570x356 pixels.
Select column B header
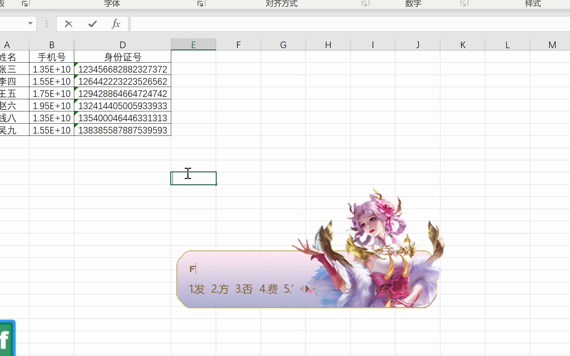click(x=52, y=44)
